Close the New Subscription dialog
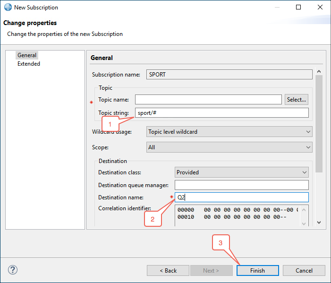331x283 pixels. coord(320,7)
